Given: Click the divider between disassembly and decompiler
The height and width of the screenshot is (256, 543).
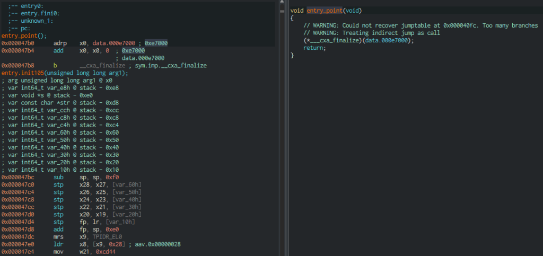Looking at the screenshot, I should (280, 128).
